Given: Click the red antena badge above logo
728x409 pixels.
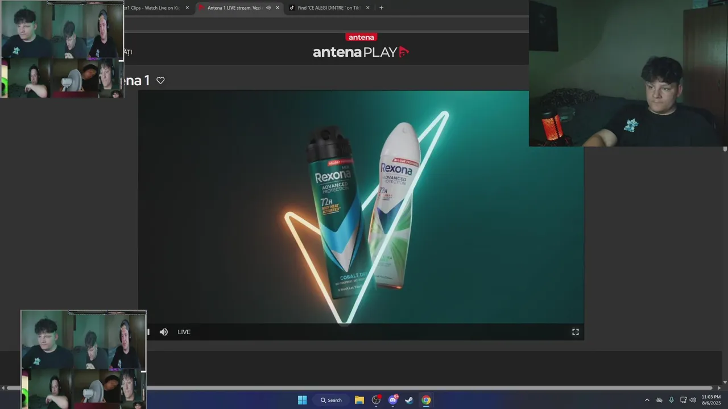Looking at the screenshot, I should (x=361, y=37).
